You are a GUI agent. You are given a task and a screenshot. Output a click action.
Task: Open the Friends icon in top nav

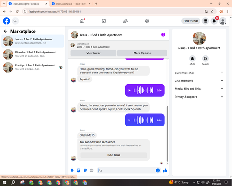point(125,21)
